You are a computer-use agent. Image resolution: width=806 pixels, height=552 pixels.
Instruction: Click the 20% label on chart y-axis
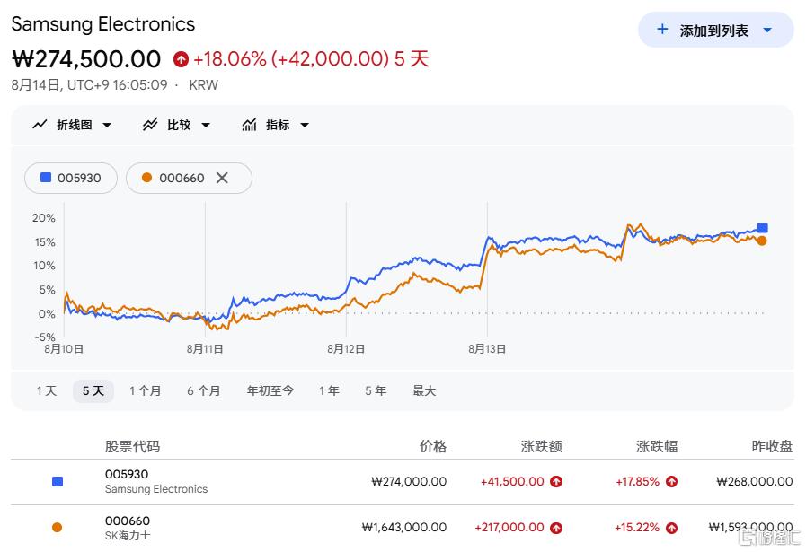click(44, 218)
